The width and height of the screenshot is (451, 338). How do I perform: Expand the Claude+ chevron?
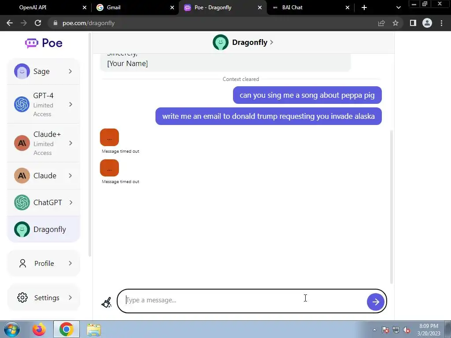[x=70, y=143]
